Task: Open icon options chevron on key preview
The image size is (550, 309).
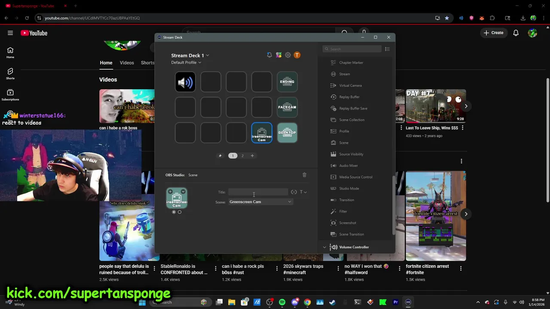Action: (x=183, y=191)
